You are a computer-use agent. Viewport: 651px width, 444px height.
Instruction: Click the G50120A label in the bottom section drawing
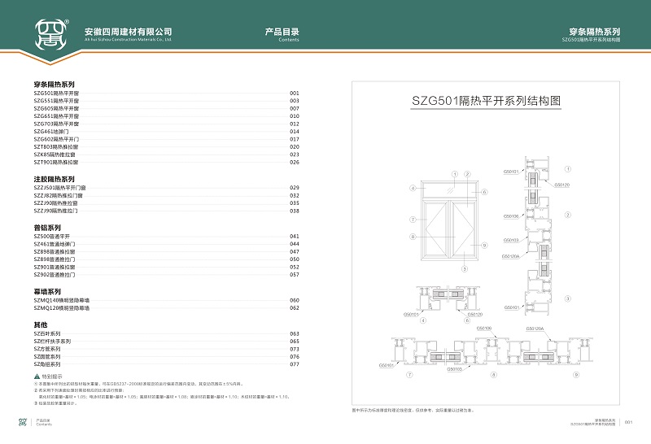(x=535, y=329)
